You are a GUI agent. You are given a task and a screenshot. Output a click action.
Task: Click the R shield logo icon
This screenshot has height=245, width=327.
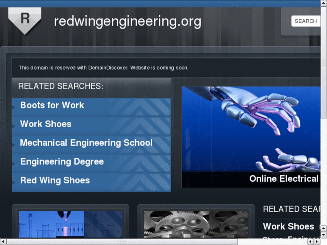25,21
